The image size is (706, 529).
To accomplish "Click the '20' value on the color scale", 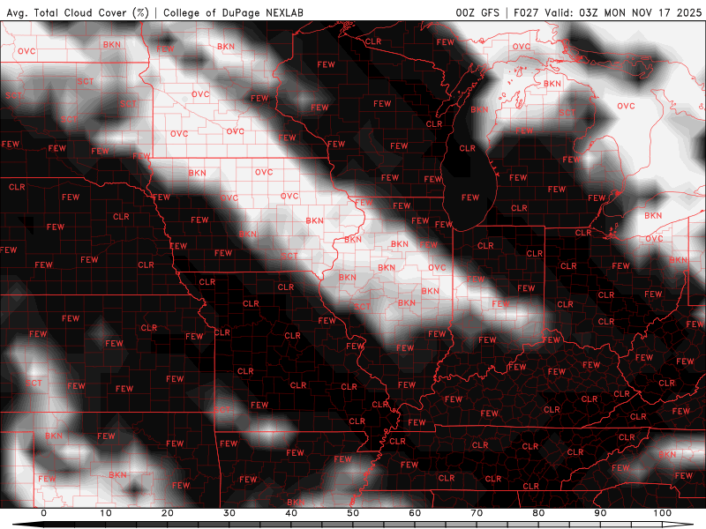I will tap(168, 513).
